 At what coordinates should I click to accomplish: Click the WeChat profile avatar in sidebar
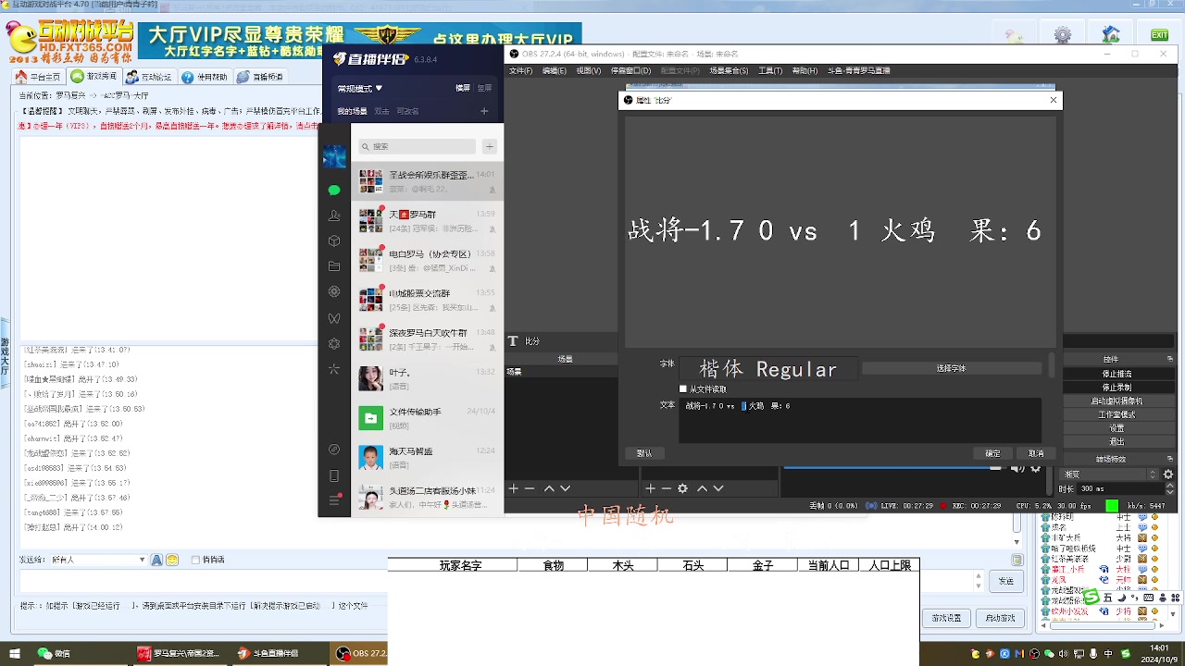point(334,156)
